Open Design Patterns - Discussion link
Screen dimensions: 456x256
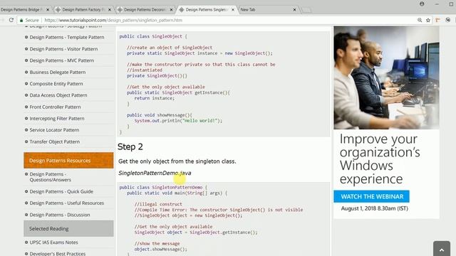click(x=60, y=215)
